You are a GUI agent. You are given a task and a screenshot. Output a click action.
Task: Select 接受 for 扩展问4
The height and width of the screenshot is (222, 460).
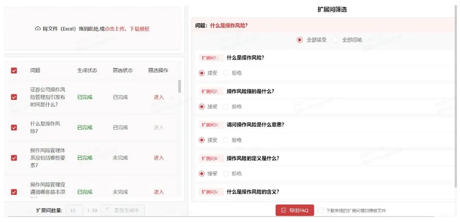point(201,174)
